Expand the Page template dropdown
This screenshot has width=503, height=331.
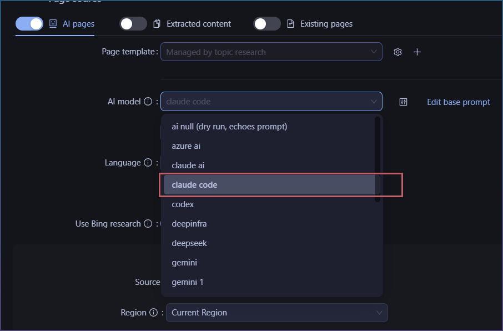271,52
